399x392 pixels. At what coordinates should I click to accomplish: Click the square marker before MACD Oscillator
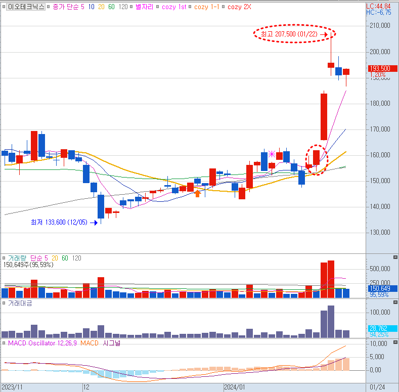4,343
